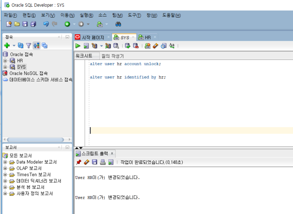This screenshot has height=214, width=293.
Task: Open a new SQL worksheet icon
Action: 100,24
